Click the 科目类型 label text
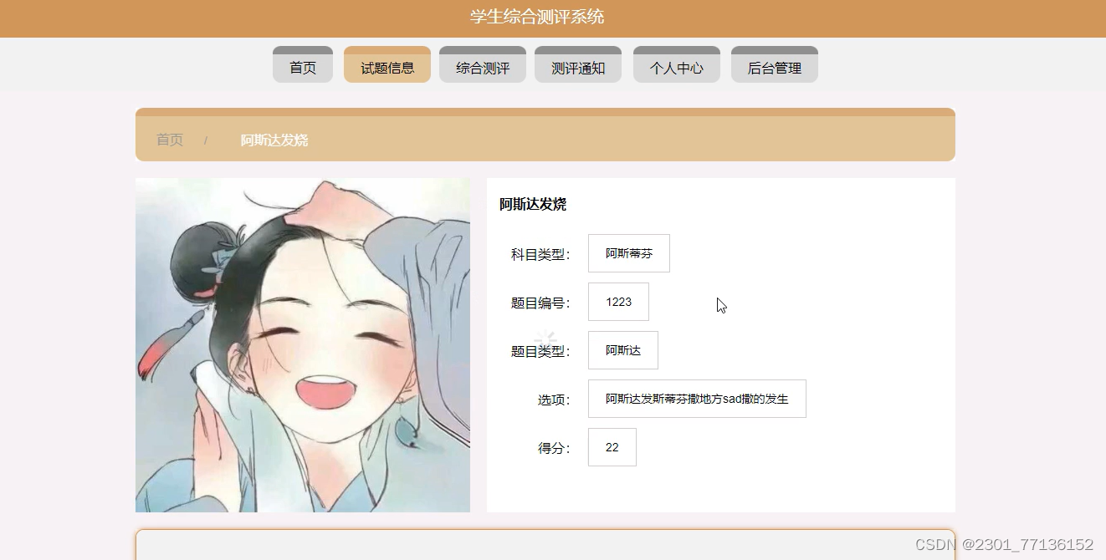Viewport: 1106px width, 560px height. click(x=538, y=253)
